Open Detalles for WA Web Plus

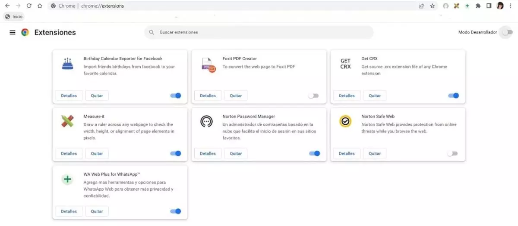[69, 211]
